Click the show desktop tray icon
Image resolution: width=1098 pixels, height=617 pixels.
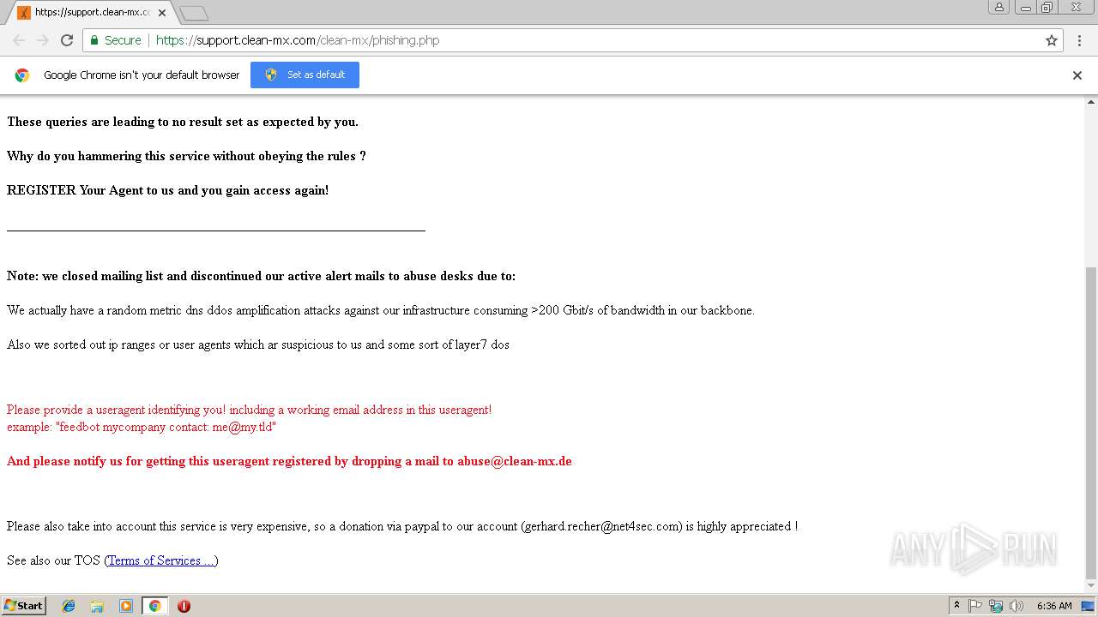pyautogui.click(x=1089, y=606)
